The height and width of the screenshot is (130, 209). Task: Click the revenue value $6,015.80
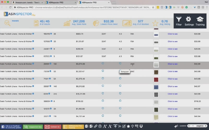[x=80, y=86]
